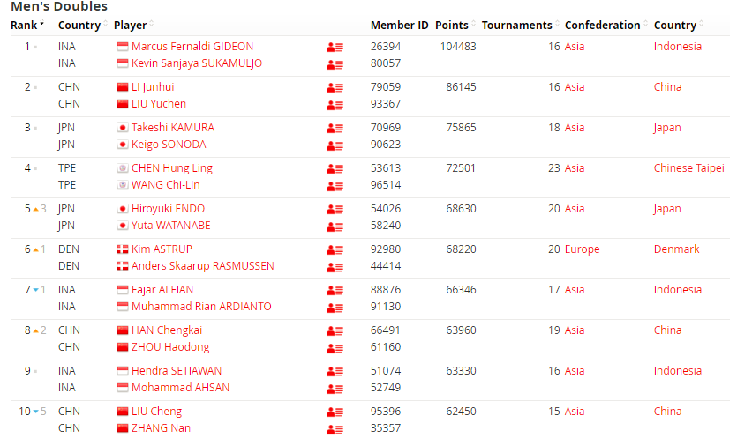The width and height of the screenshot is (737, 438).
Task: Click profile icon beside Kim Astrup
Action: click(335, 249)
